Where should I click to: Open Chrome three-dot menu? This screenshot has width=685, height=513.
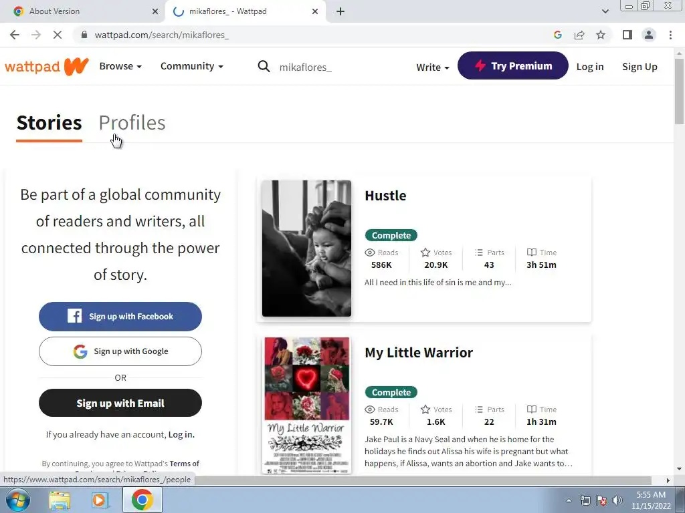[x=670, y=35]
